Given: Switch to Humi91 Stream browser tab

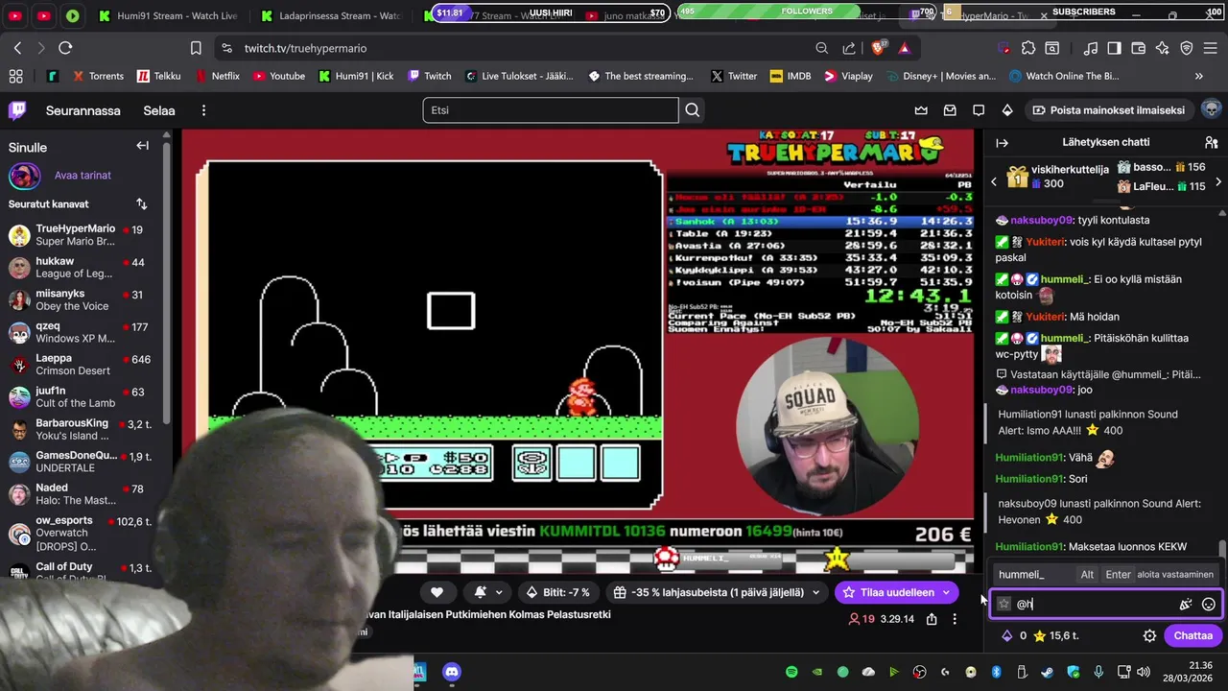Looking at the screenshot, I should pyautogui.click(x=171, y=16).
